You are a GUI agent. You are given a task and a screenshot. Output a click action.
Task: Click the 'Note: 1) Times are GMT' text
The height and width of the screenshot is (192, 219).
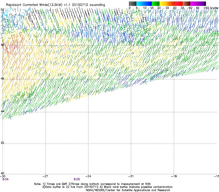[51, 184]
